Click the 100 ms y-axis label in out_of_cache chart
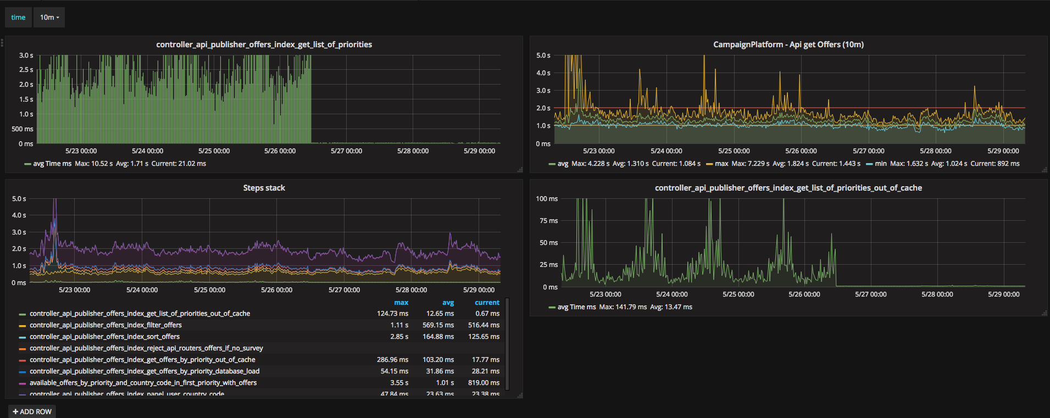This screenshot has height=418, width=1050. (x=547, y=199)
